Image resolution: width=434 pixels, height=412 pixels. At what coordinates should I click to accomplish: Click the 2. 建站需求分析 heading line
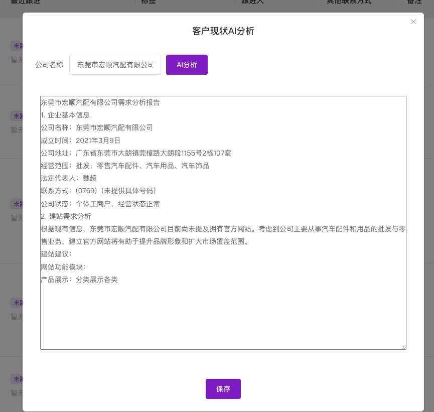coord(66,216)
